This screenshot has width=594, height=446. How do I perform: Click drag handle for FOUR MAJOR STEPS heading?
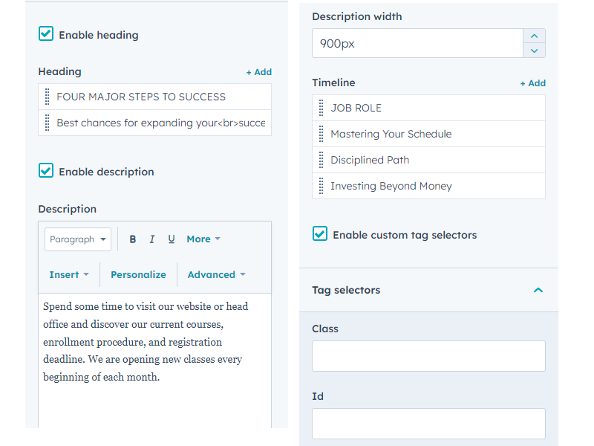pyautogui.click(x=47, y=97)
